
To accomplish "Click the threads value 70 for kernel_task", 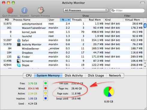I will pyautogui.click(x=82, y=32).
